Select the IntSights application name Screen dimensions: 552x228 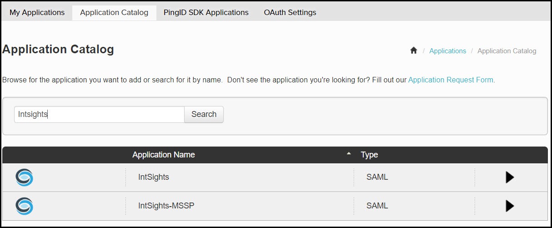tap(154, 177)
